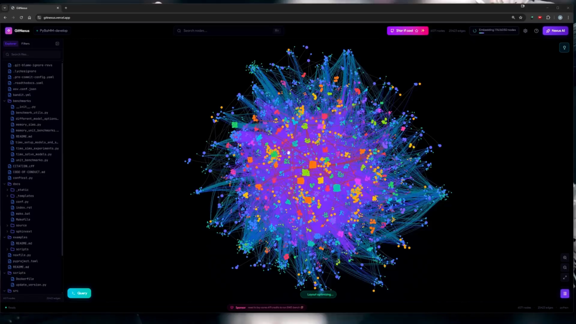Reload the page in the browser
576x324 pixels.
coord(21,18)
